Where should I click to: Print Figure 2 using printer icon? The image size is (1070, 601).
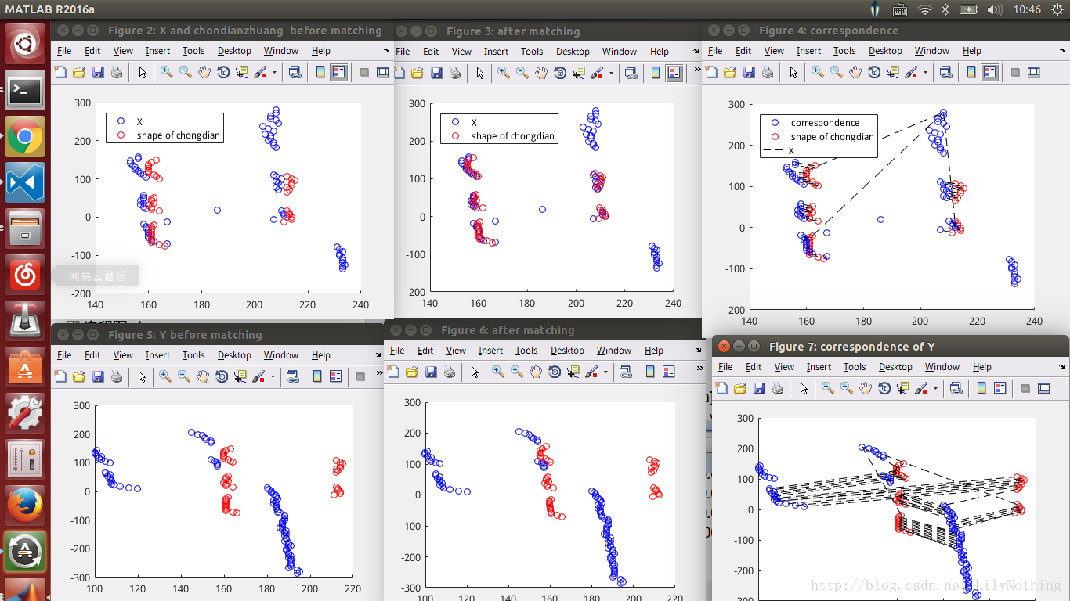[117, 73]
